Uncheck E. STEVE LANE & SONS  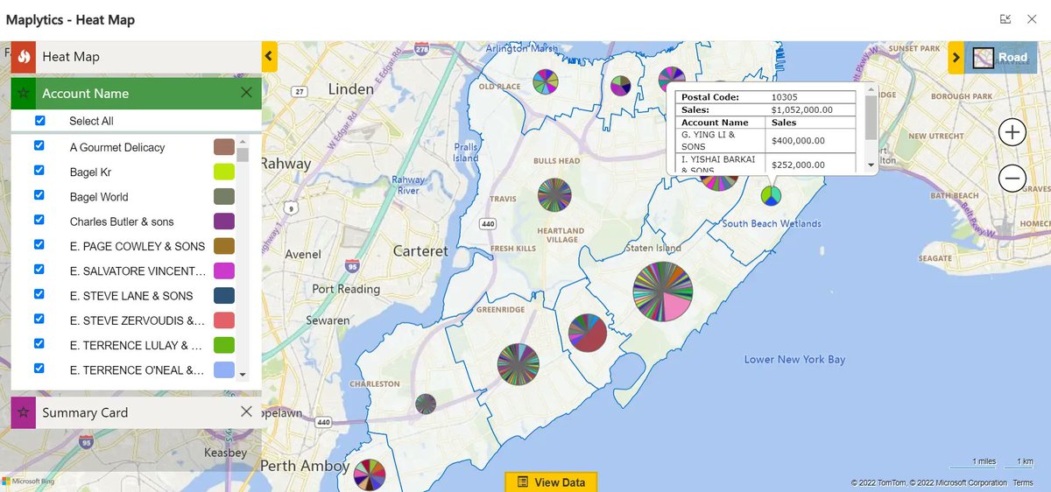pyautogui.click(x=39, y=295)
